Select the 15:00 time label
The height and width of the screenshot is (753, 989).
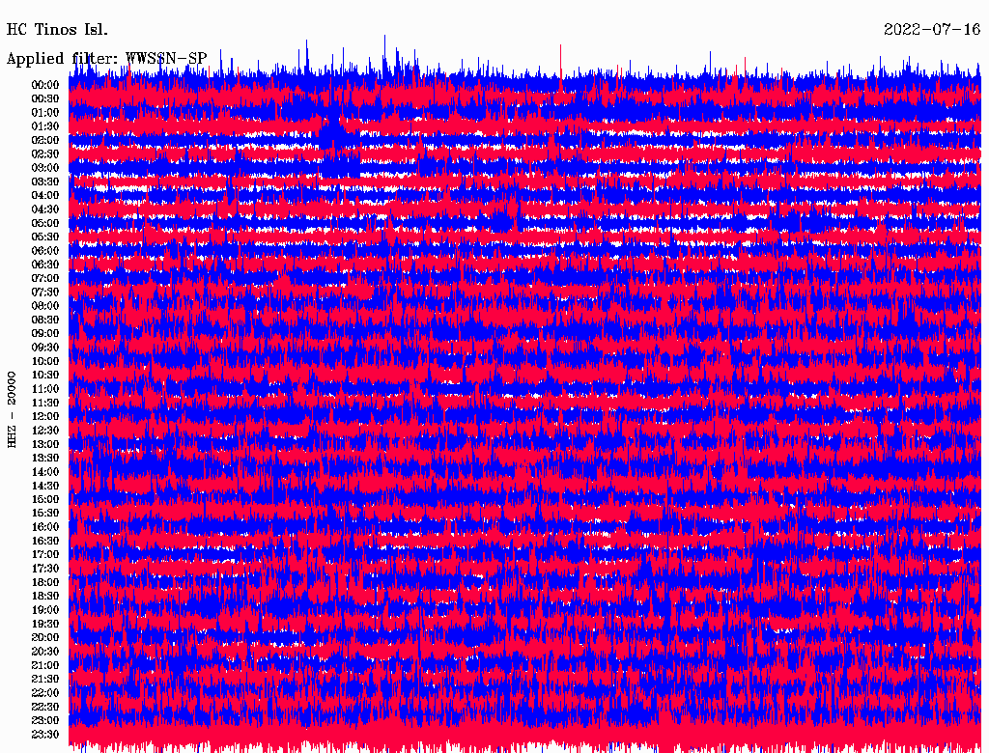(x=45, y=499)
